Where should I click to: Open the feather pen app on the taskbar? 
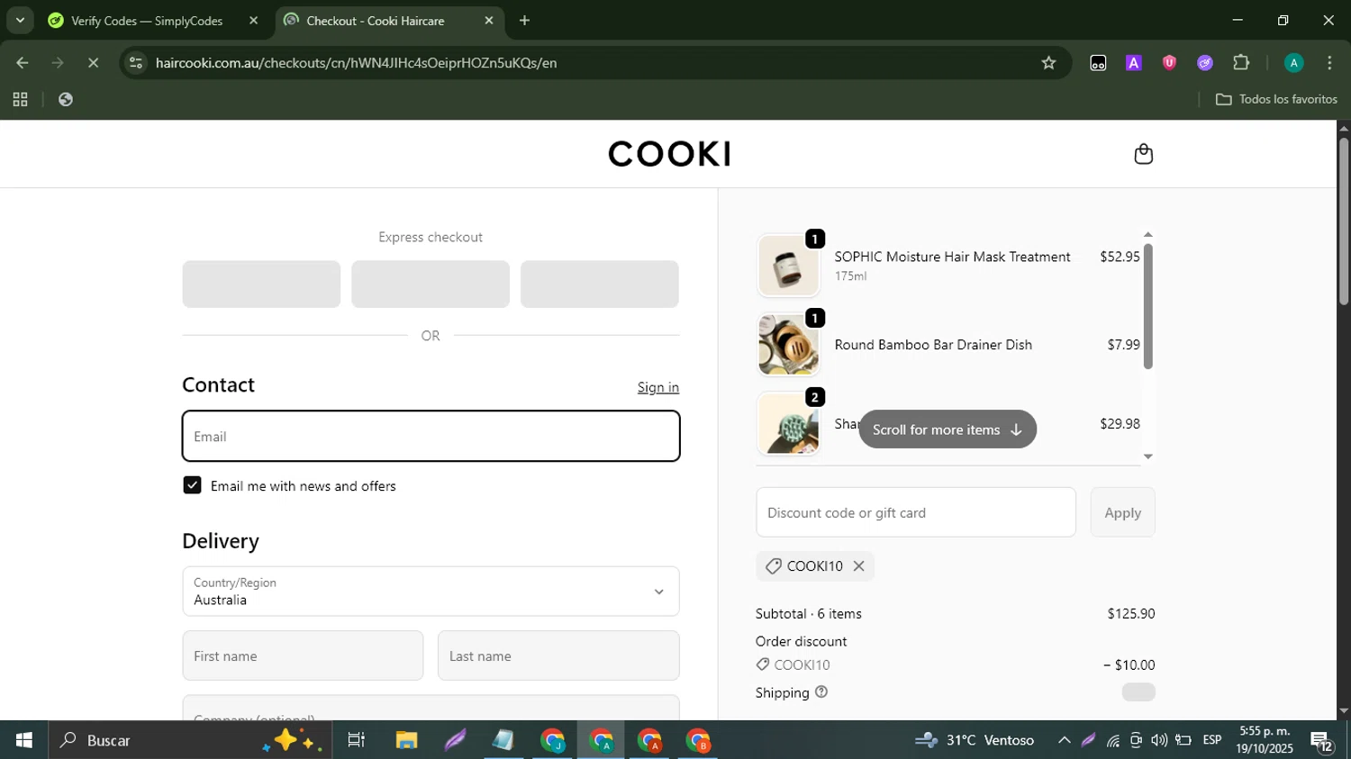(455, 740)
